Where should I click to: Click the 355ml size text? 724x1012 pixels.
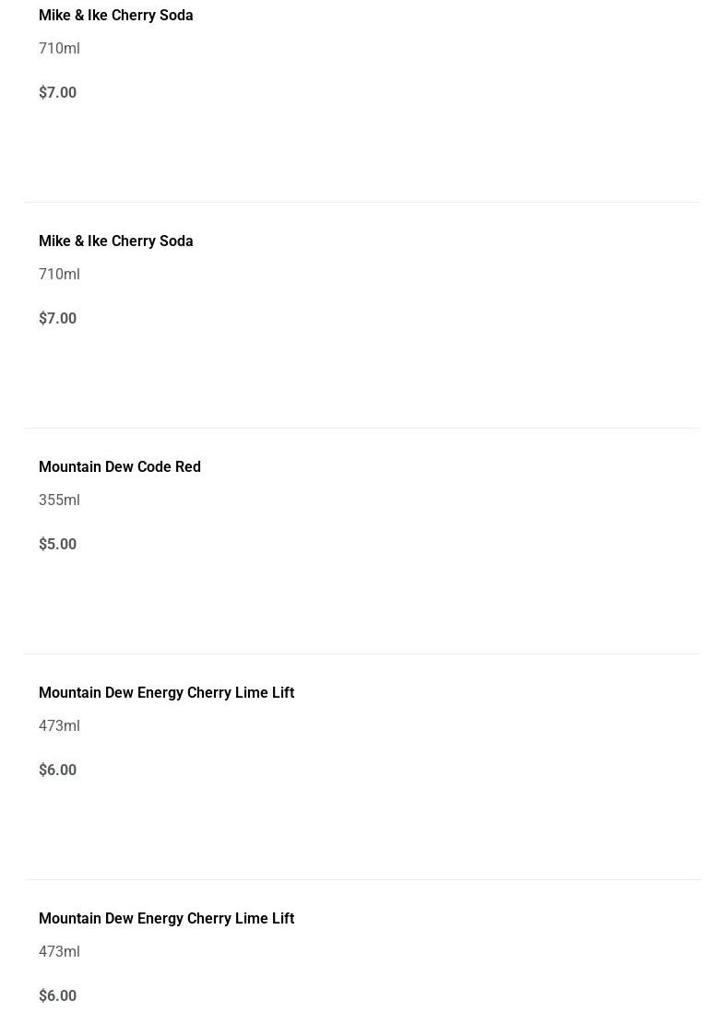59,500
